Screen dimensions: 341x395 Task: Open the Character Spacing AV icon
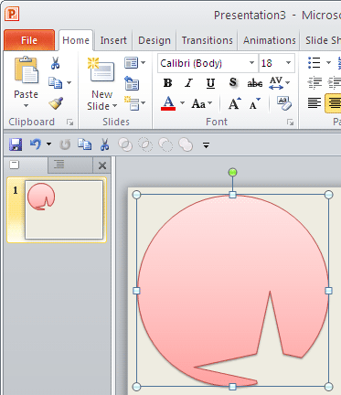point(276,83)
